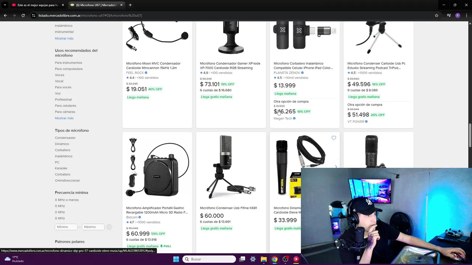Click the taskbar Buscar search box
The image size is (472, 265).
click(x=209, y=259)
